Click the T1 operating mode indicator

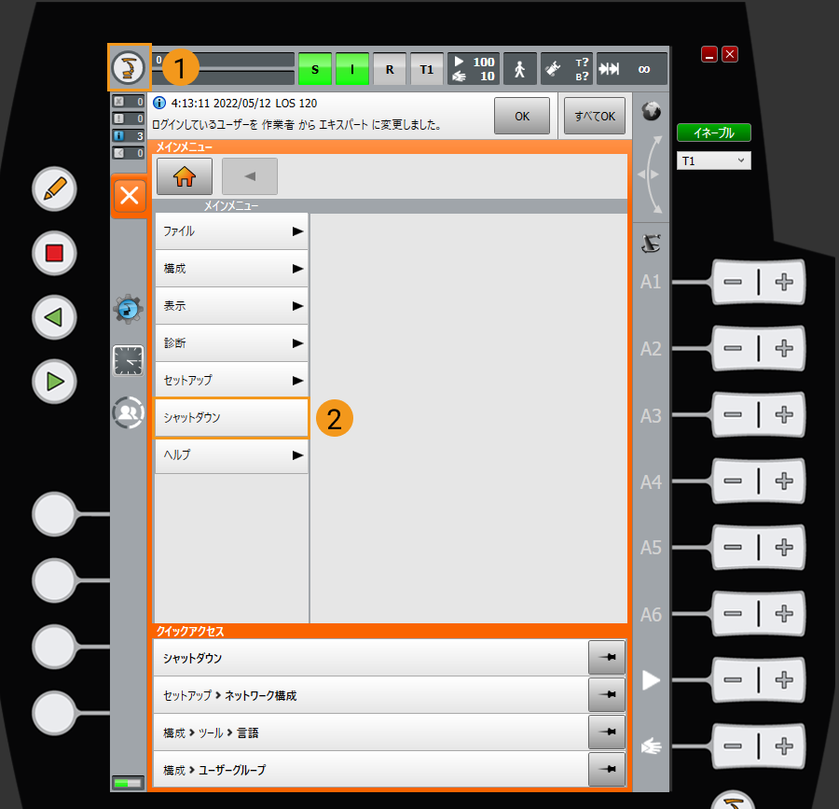pos(426,69)
